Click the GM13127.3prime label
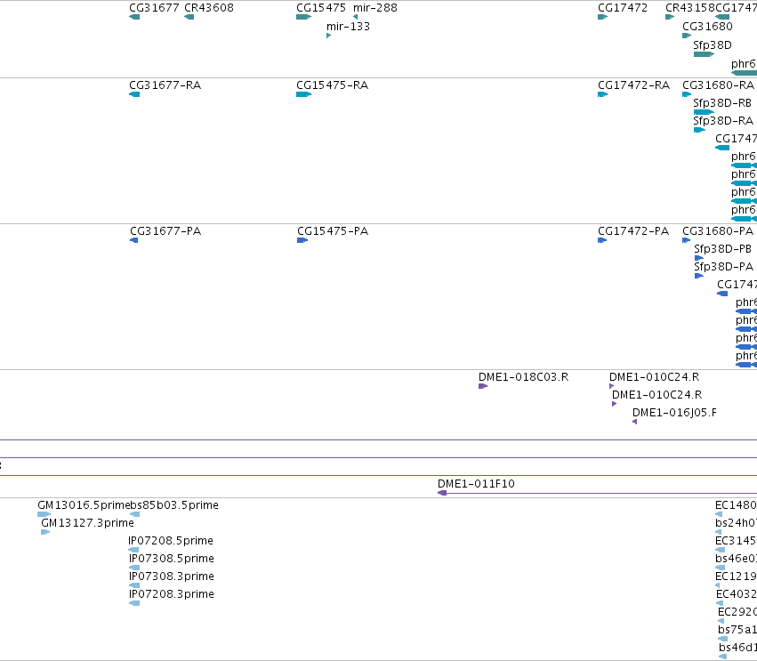The image size is (757, 661). 87,523
